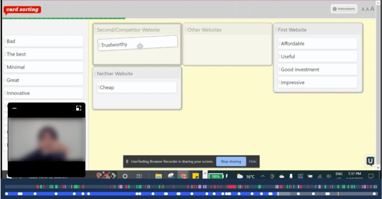The image size is (382, 199).
Task: Click Stop sharing button
Action: click(231, 161)
